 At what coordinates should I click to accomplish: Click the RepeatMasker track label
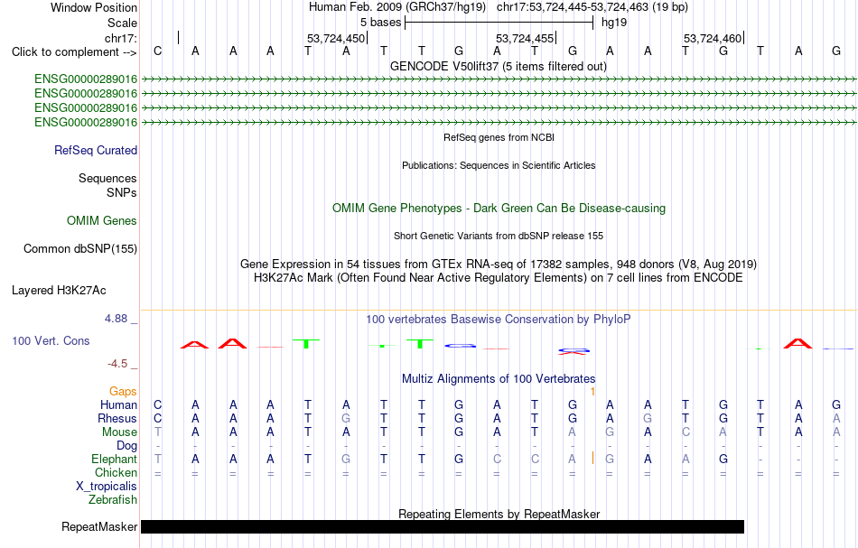pyautogui.click(x=99, y=527)
